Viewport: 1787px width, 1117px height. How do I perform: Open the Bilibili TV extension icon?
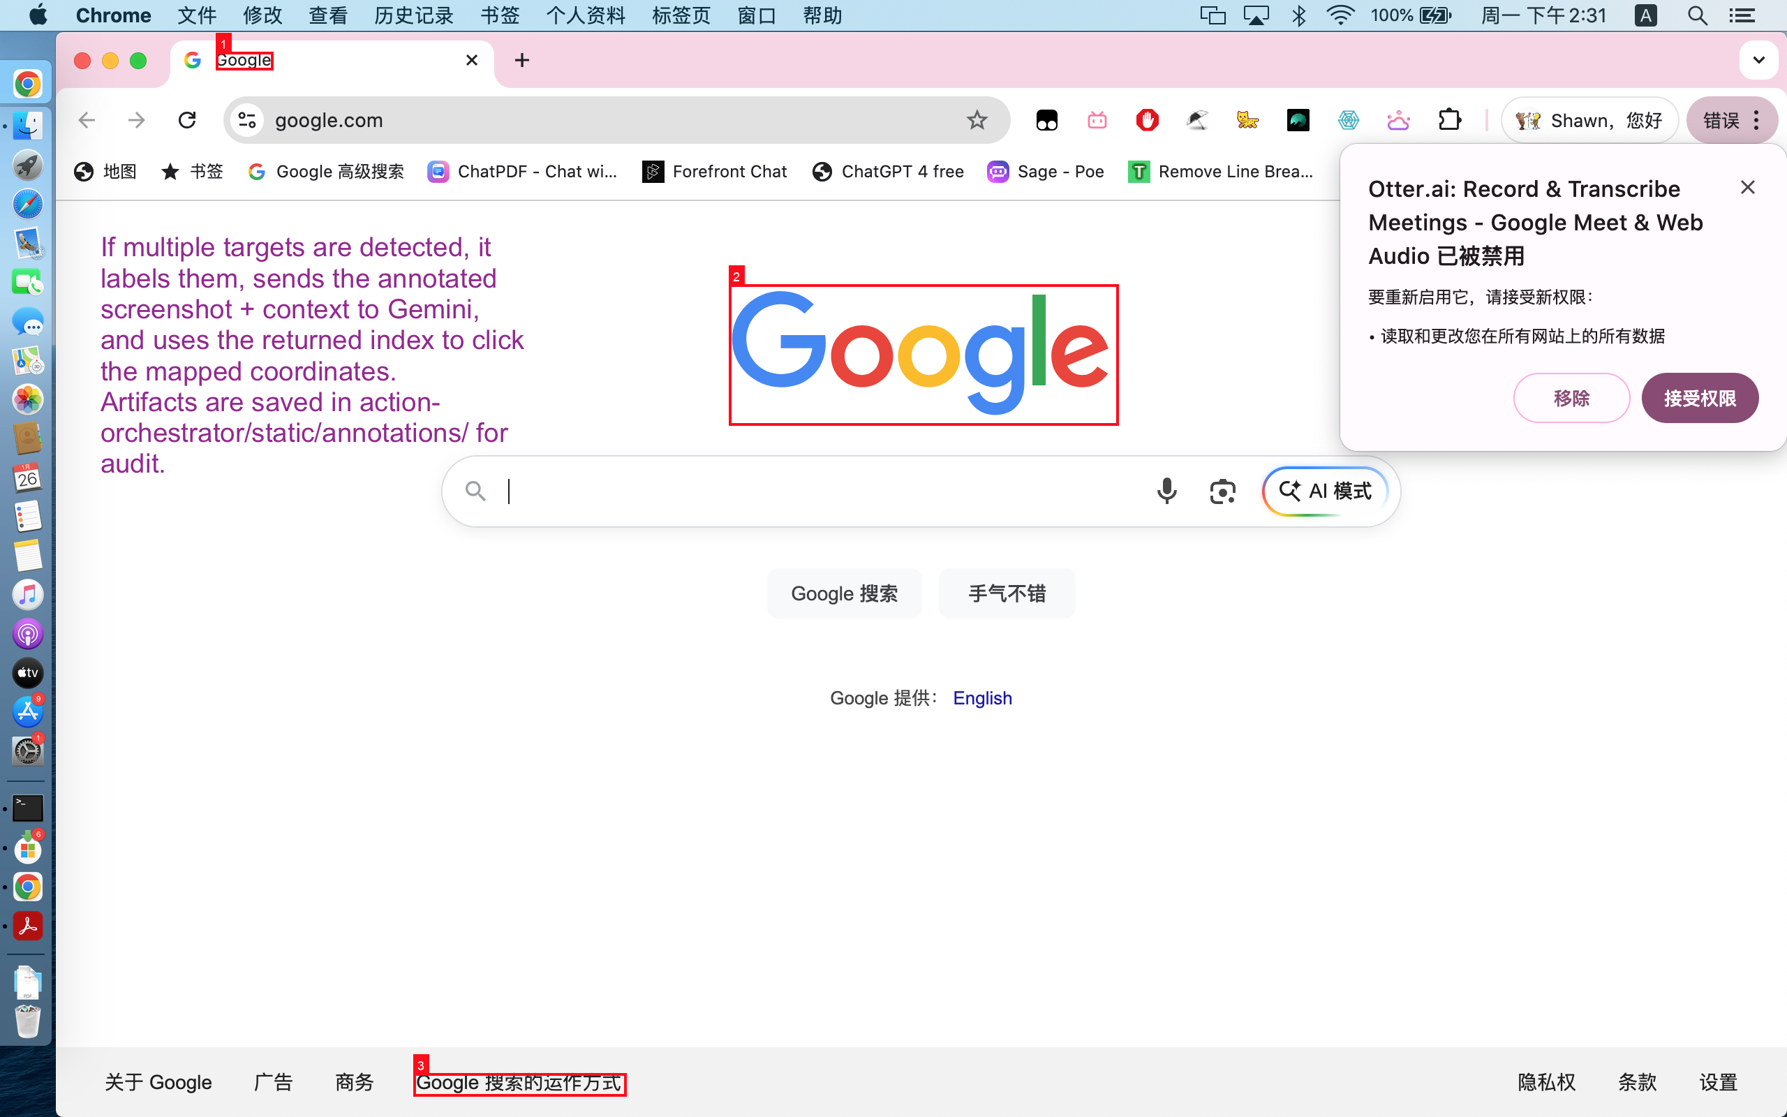point(1097,119)
